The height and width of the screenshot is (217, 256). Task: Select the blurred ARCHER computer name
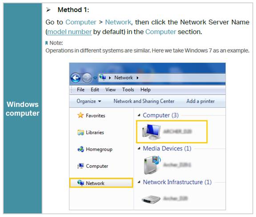[177, 131]
